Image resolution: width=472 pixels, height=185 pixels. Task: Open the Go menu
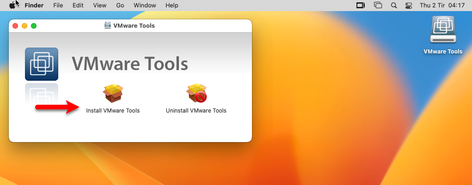point(120,6)
